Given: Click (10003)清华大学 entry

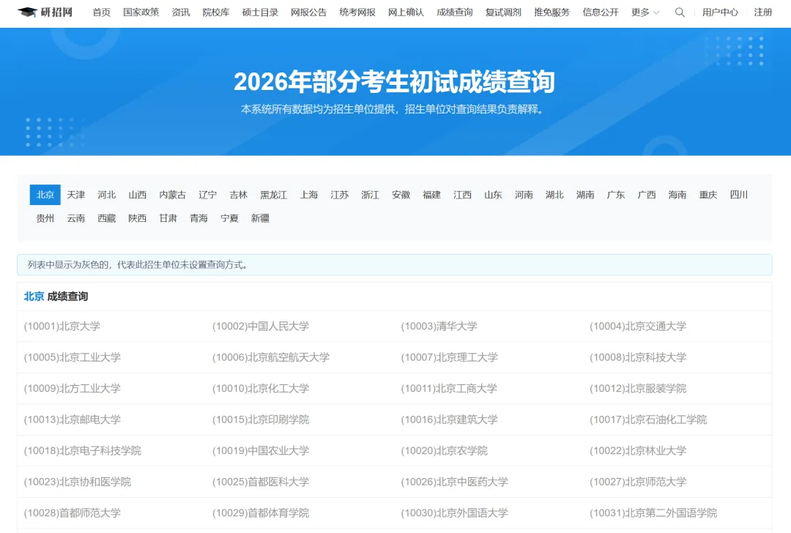Looking at the screenshot, I should (x=439, y=327).
